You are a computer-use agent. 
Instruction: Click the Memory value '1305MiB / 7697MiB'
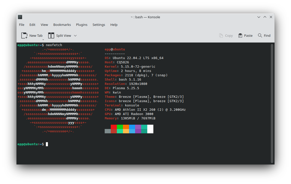(138, 118)
